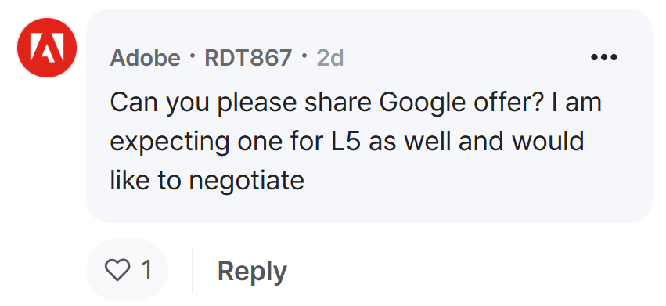666x306 pixels.
Task: Select the gray comment bubble background
Action: click(369, 116)
